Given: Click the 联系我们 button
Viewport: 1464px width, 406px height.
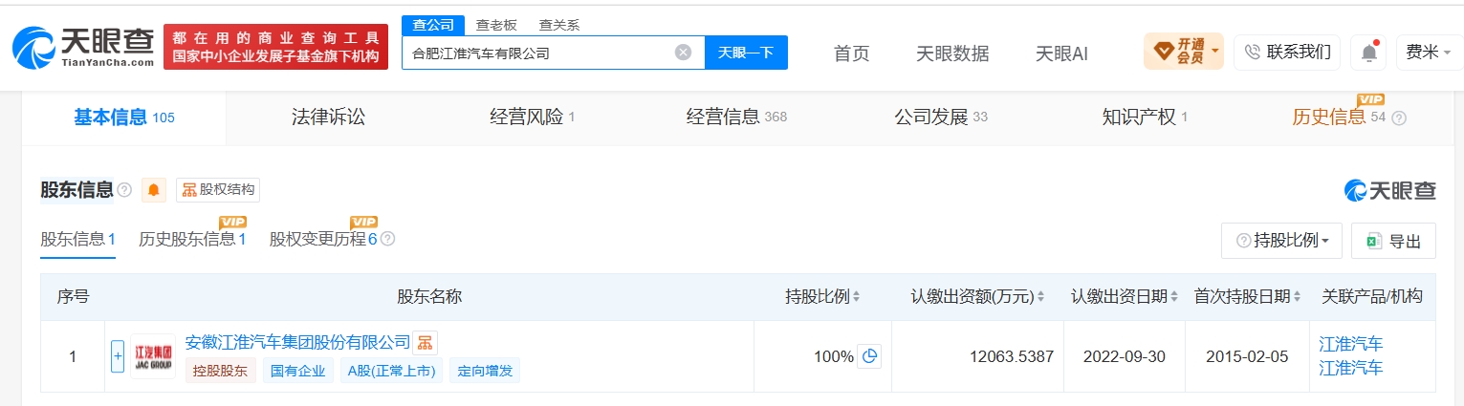Looking at the screenshot, I should (x=1287, y=52).
